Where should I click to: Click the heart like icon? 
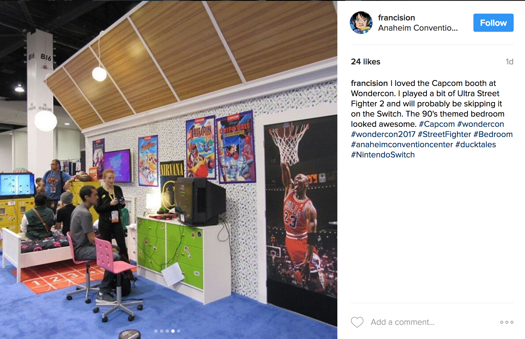point(357,322)
